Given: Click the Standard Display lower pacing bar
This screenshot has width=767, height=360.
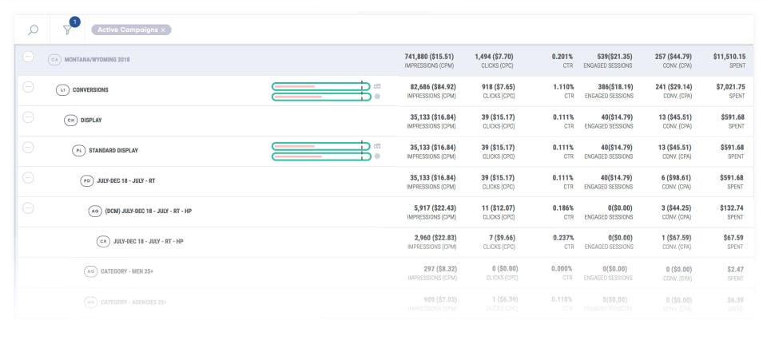Looking at the screenshot, I should (320, 156).
